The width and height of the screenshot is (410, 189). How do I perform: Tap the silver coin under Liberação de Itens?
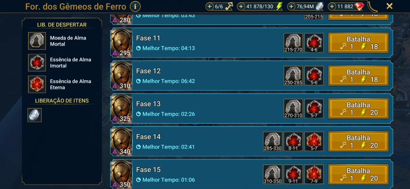coord(35,115)
